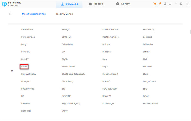Select the Beeg entry
The image size is (191, 121).
click(24, 44)
